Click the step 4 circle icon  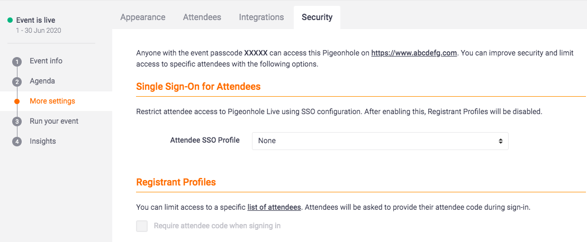click(17, 142)
